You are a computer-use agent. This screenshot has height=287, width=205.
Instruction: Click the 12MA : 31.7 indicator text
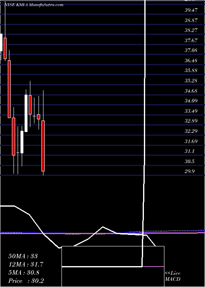click(x=26, y=264)
